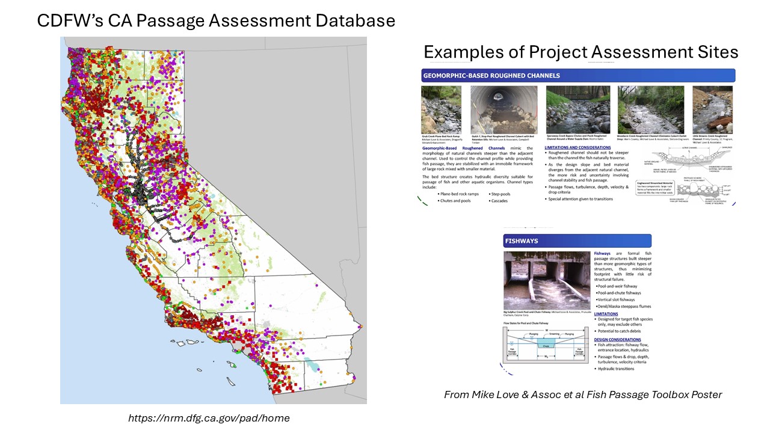Open the Little Browns Creek channel photo

pyautogui.click(x=712, y=109)
